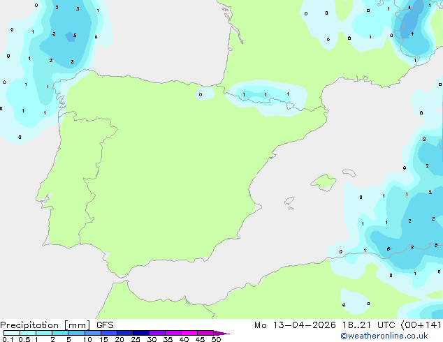Click Menorca island outline on the map
The image size is (443, 342).
pyautogui.click(x=349, y=172)
